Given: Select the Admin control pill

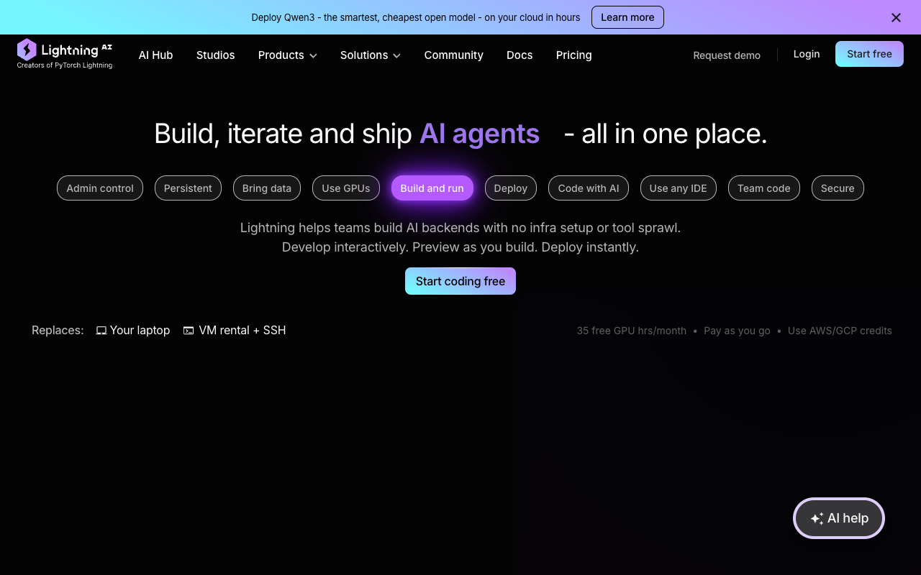Looking at the screenshot, I should 100,188.
